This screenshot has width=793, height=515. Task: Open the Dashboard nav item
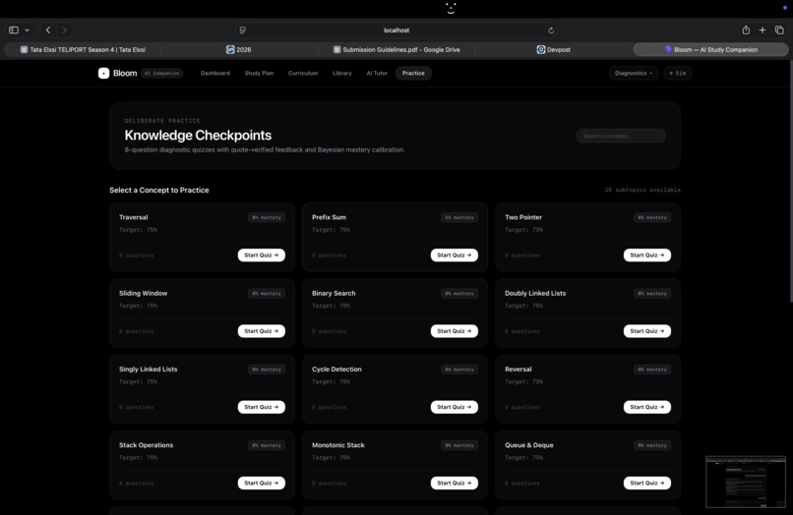(214, 74)
